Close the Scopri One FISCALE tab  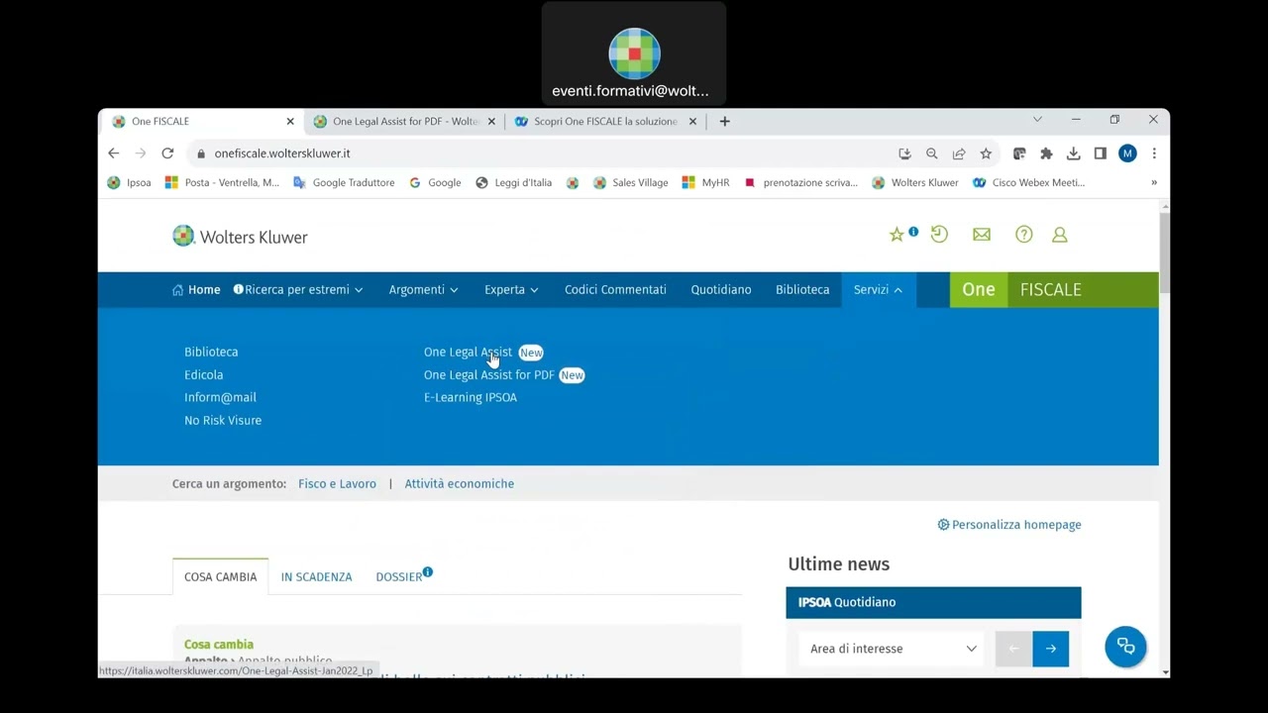[x=692, y=121]
